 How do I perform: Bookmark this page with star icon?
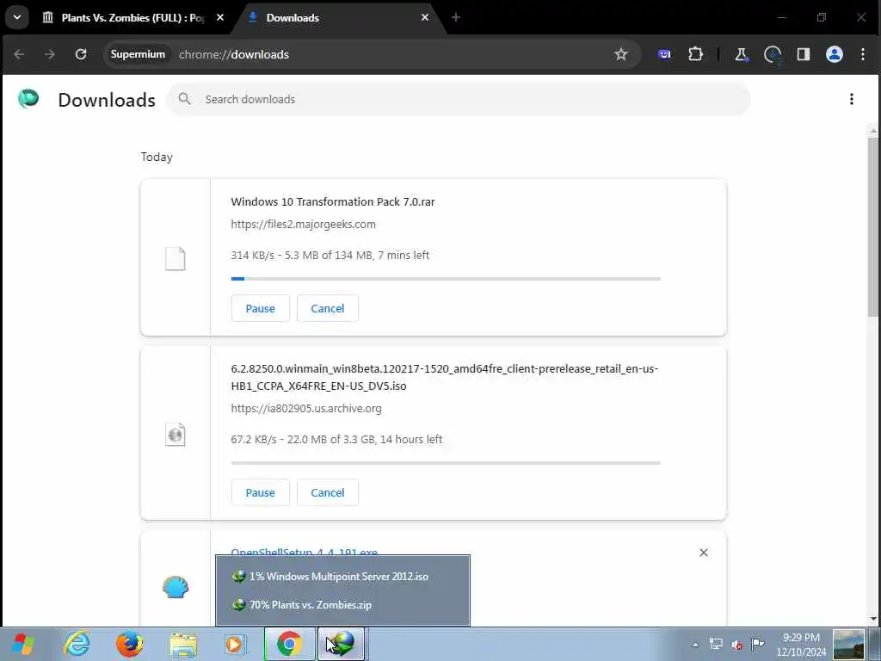[x=621, y=54]
